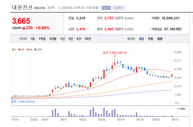Click the 거래대금 value 67,100 백만

173,29
